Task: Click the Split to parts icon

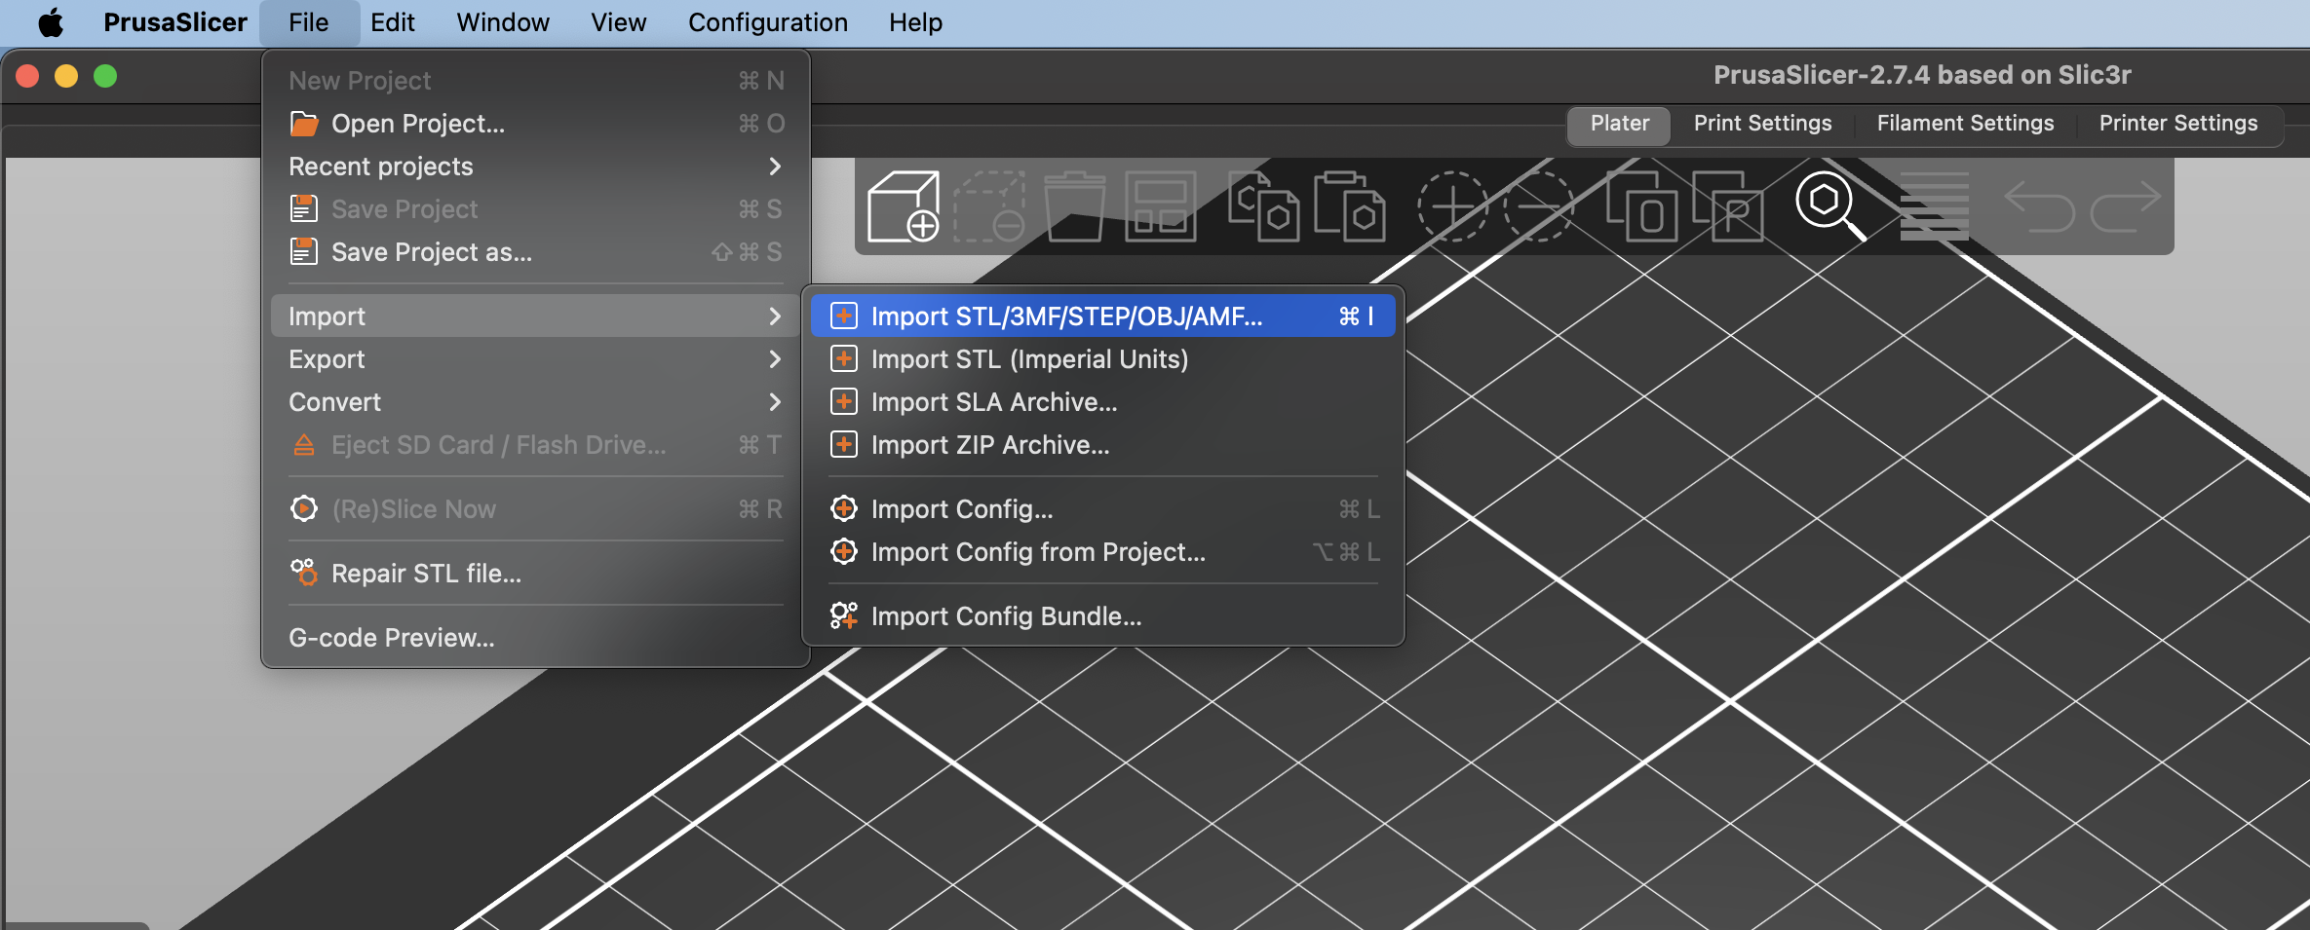Action: 1727,205
